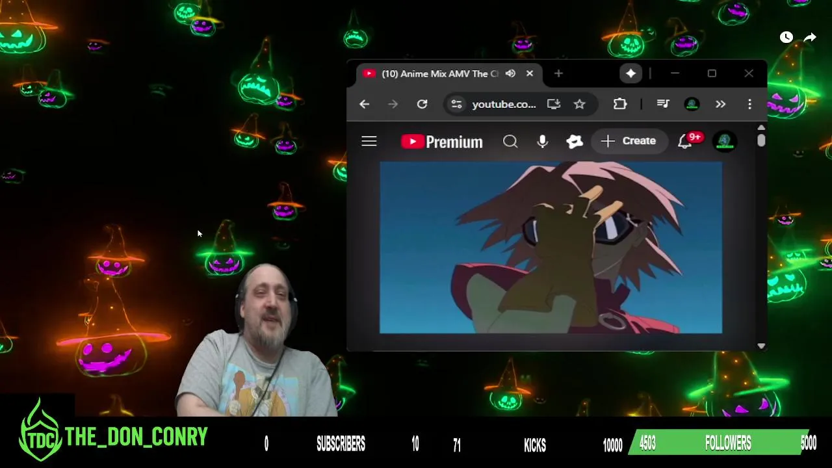Viewport: 832px width, 468px height.
Task: Go back using the browser back arrow
Action: point(364,104)
